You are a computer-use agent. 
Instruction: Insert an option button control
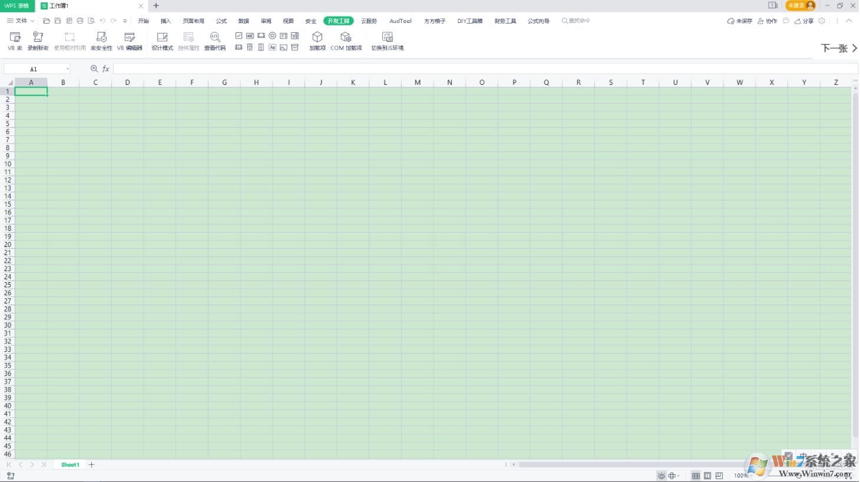pyautogui.click(x=272, y=36)
